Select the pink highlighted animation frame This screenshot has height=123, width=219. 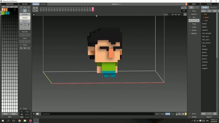tap(93, 9)
